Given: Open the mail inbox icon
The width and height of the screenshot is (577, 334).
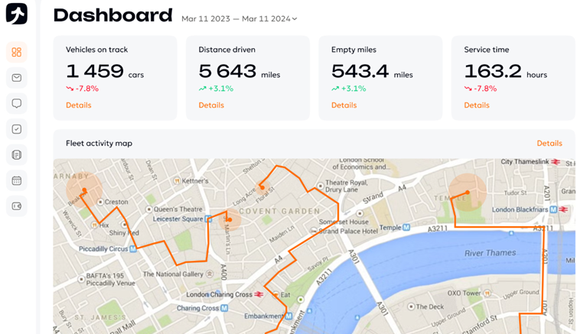Looking at the screenshot, I should pos(16,78).
